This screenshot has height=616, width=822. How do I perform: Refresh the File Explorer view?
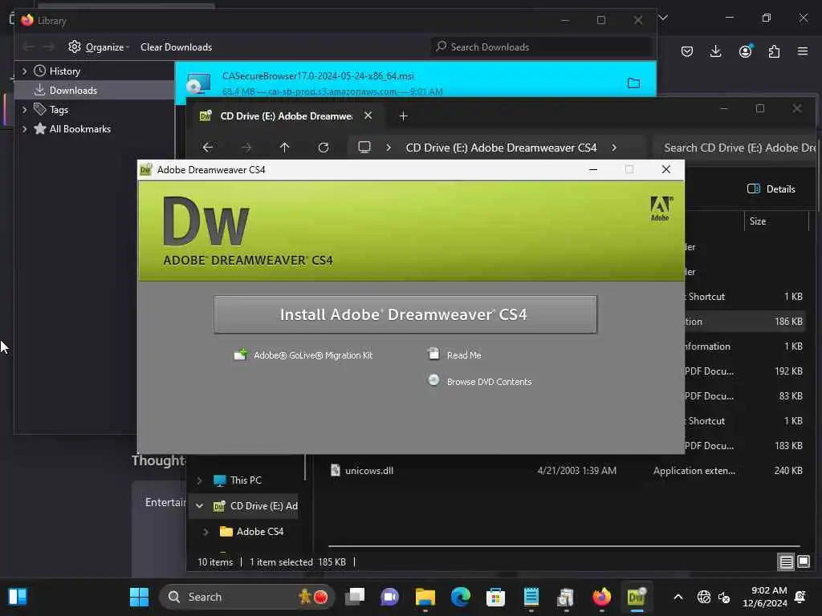coord(324,148)
